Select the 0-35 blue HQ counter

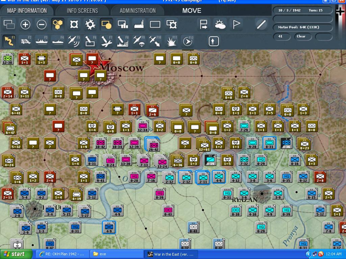tap(287, 177)
